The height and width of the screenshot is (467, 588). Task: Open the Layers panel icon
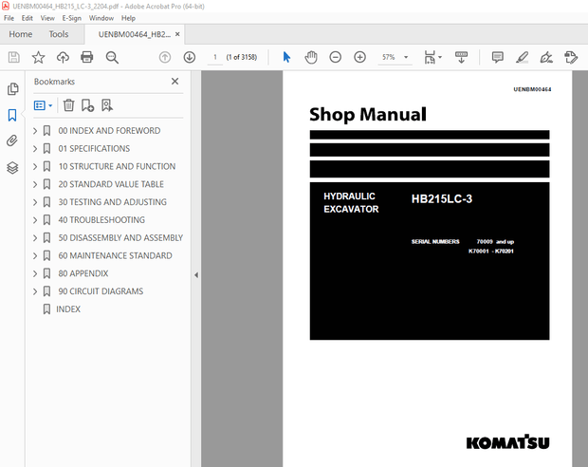pyautogui.click(x=12, y=167)
